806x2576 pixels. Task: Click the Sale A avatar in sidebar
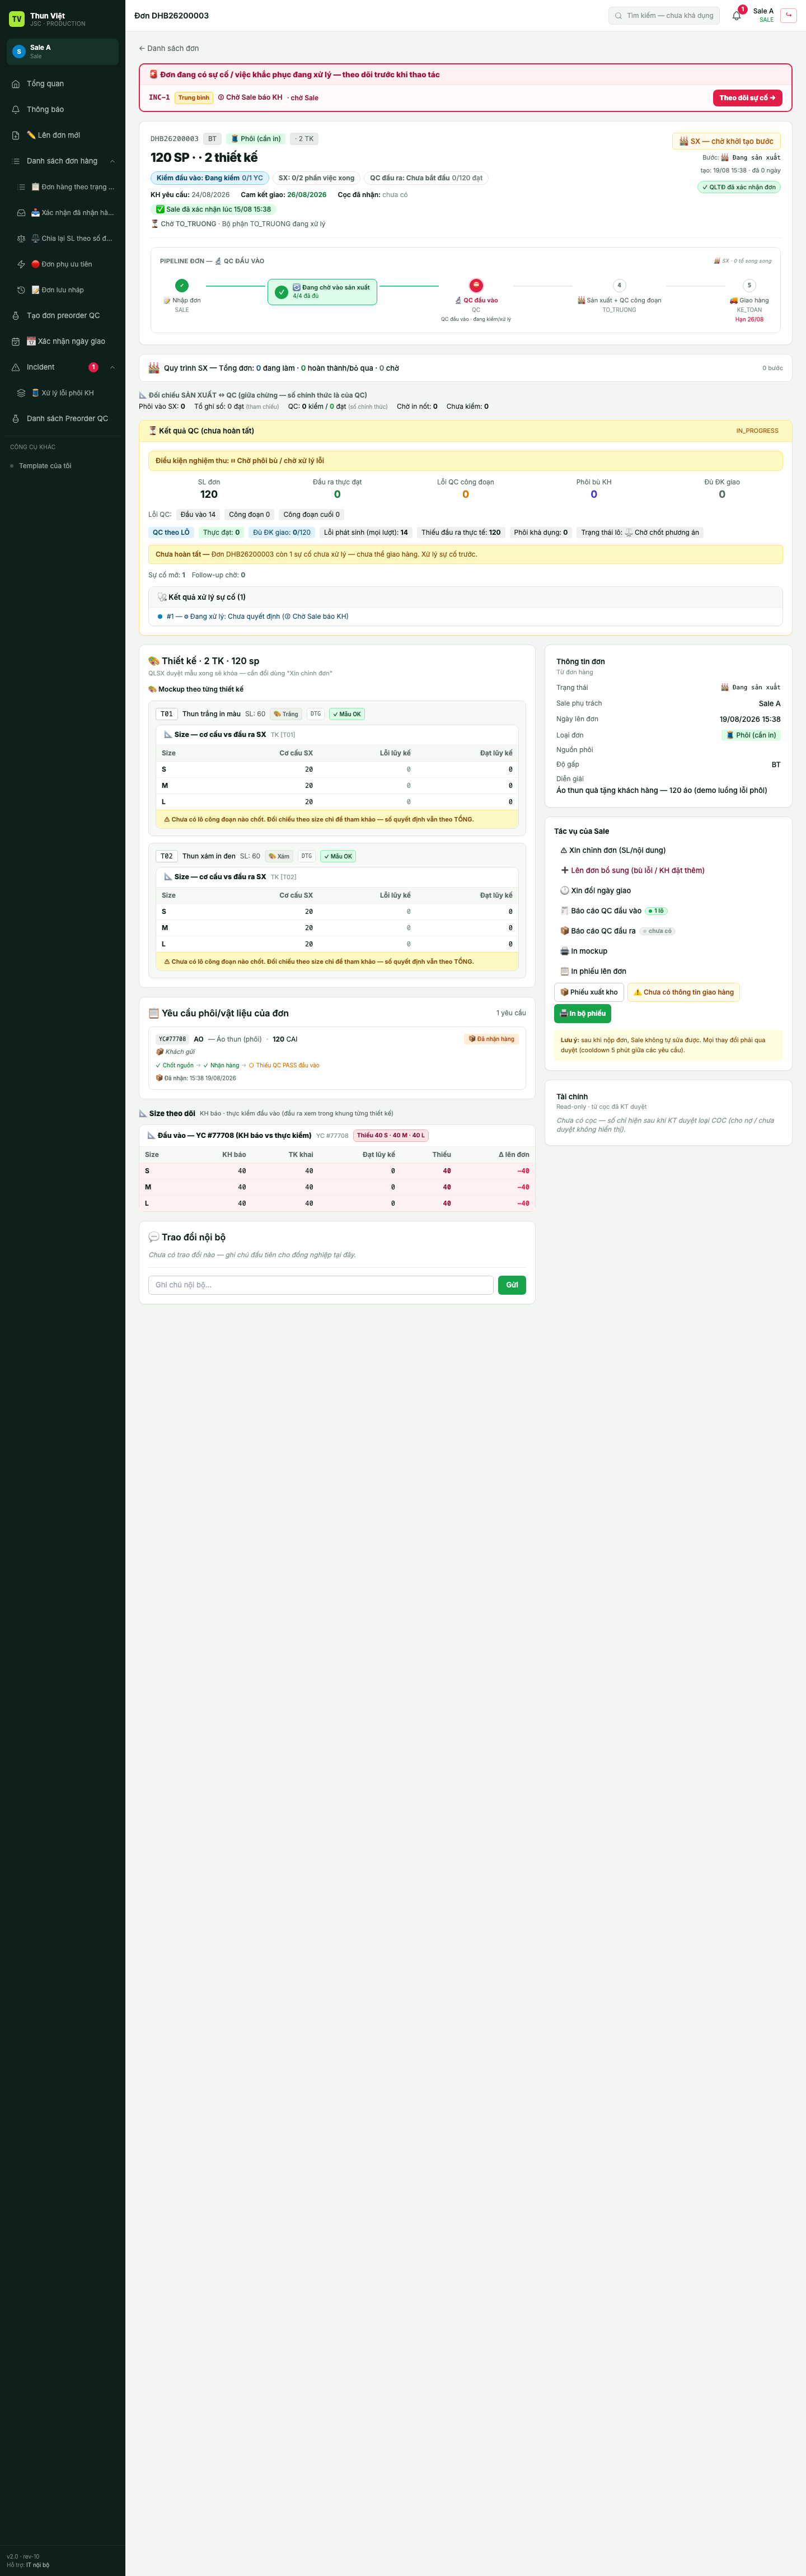(19, 51)
